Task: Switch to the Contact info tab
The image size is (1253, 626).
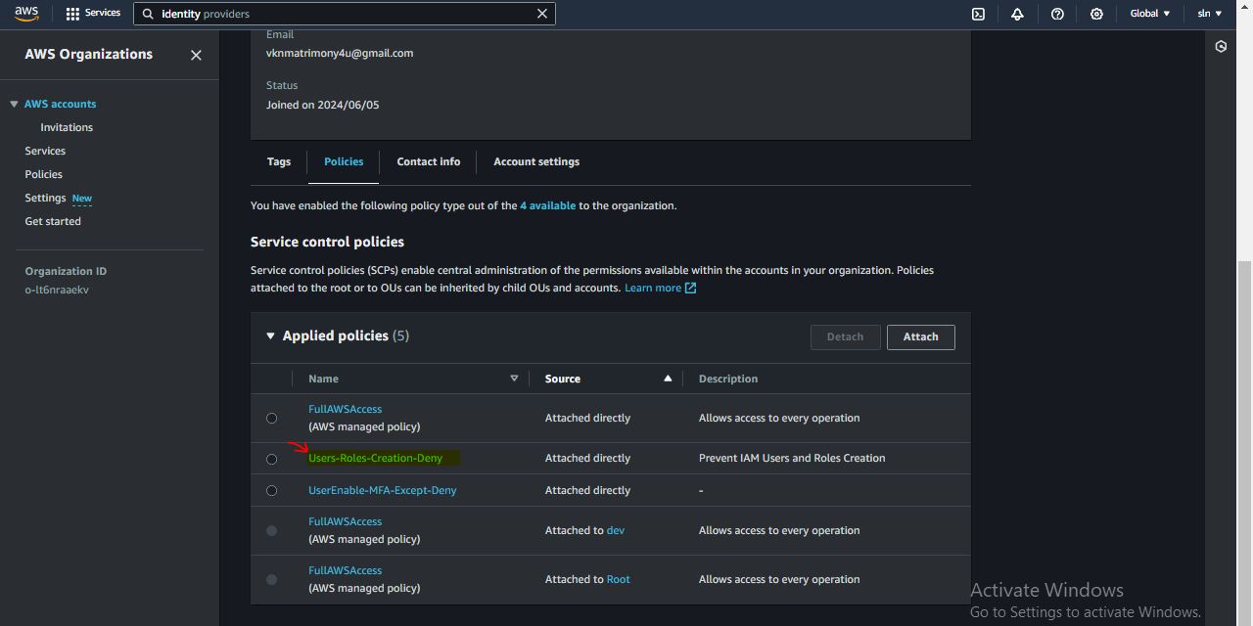Action: coord(428,161)
